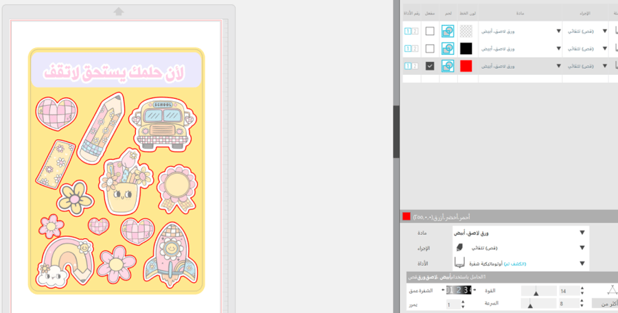Click the لون الخط column header
This screenshot has height=313, width=618.
click(468, 14)
